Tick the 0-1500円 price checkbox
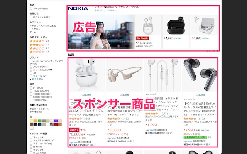This screenshot has height=154, width=247. (31, 88)
